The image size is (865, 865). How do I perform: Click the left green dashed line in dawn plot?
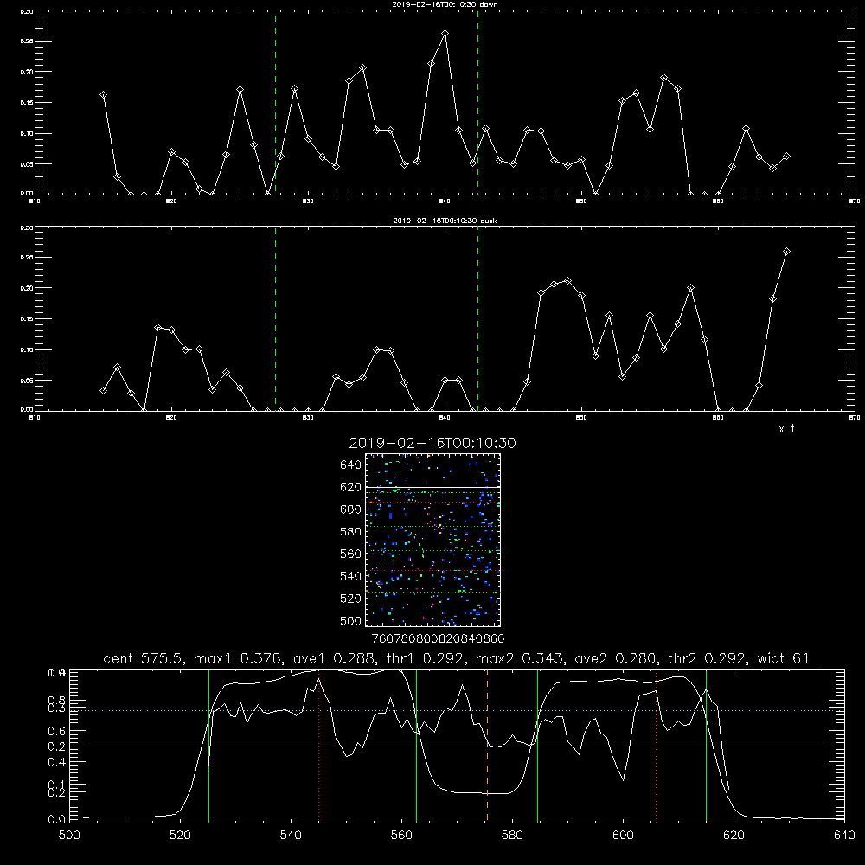(275, 102)
